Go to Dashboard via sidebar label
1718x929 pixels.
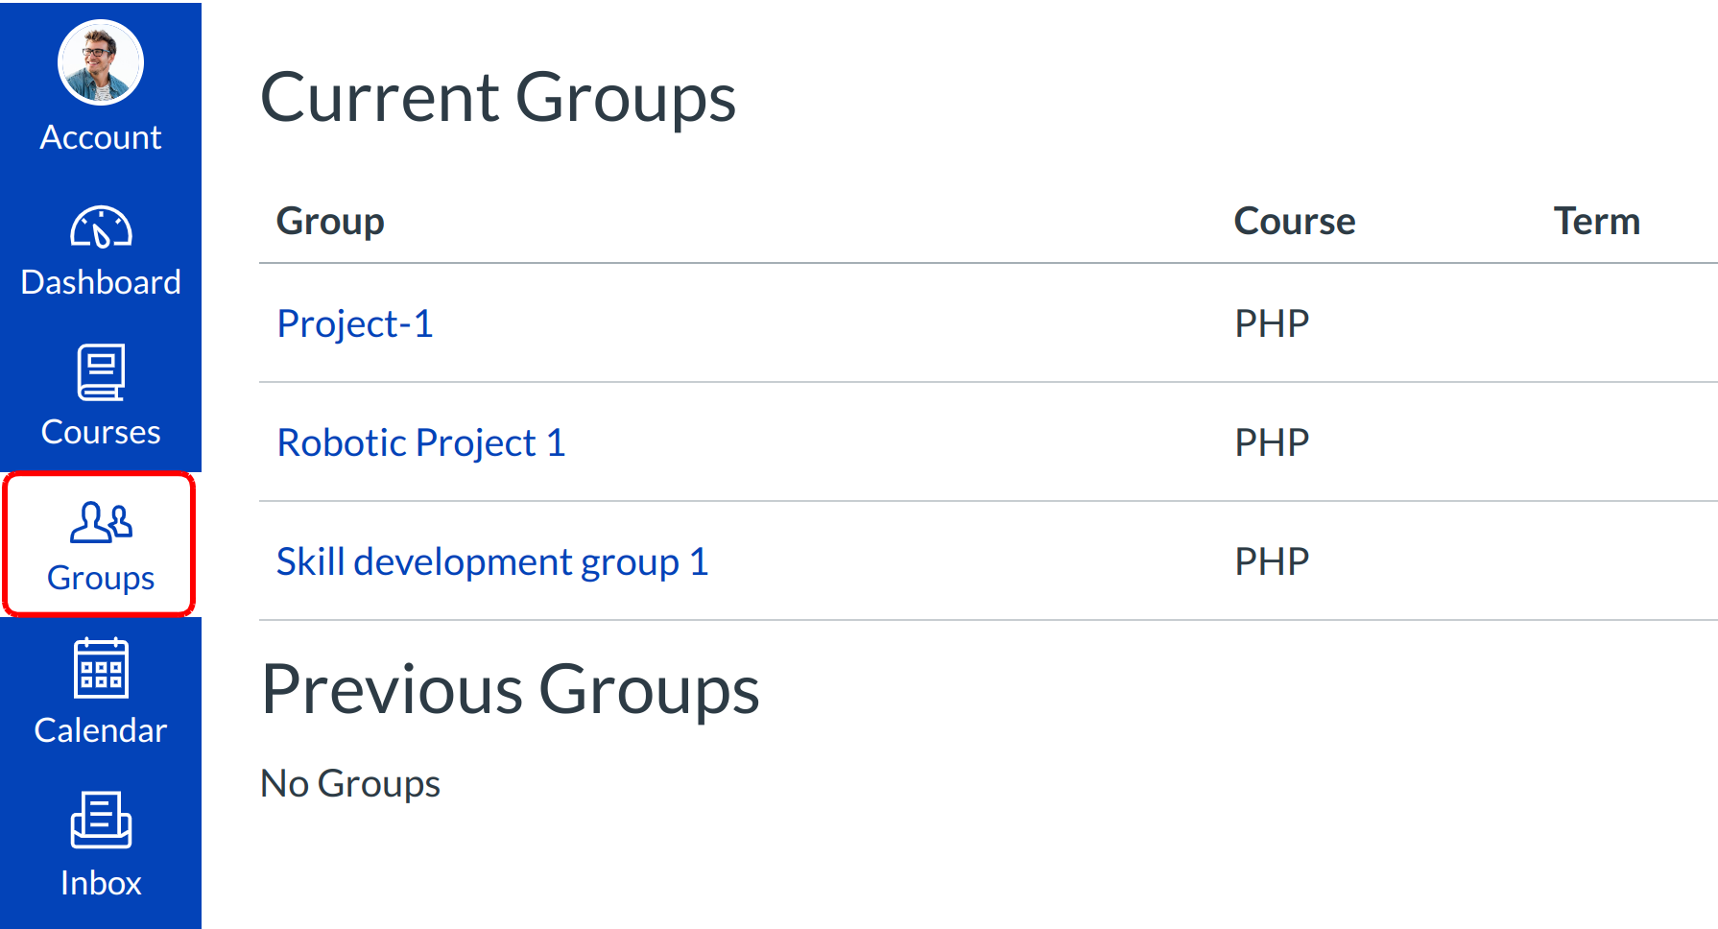(101, 282)
